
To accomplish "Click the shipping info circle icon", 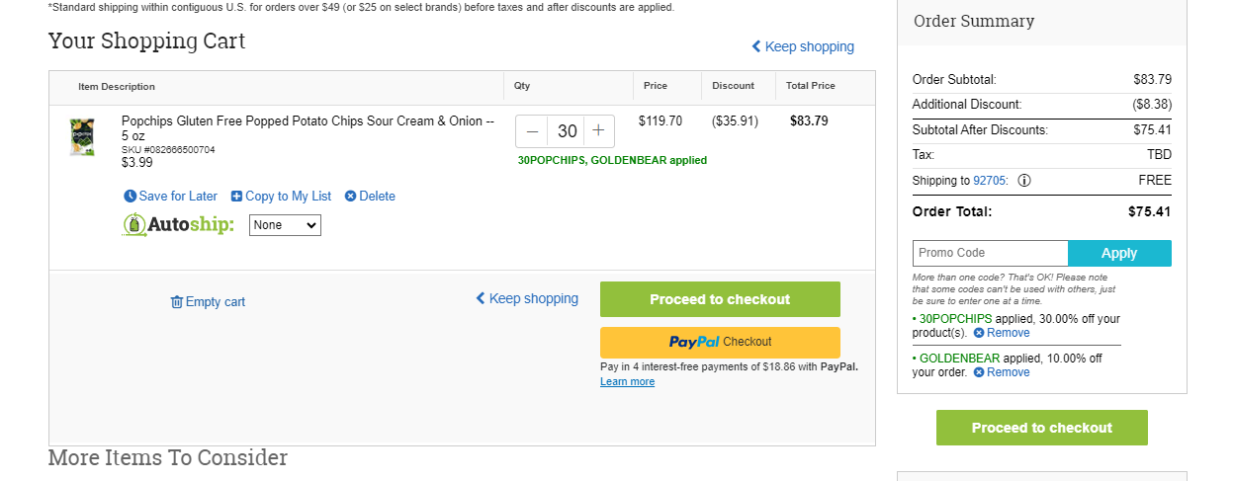I will 1024,181.
